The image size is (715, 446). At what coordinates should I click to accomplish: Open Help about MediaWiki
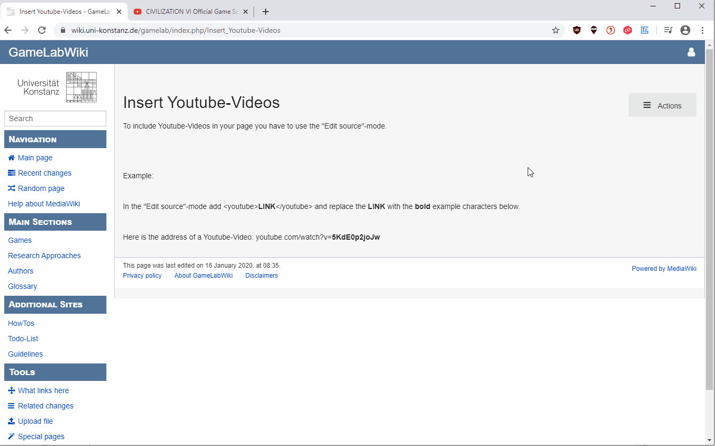pos(44,204)
